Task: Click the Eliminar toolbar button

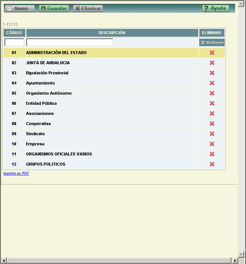Action: [x=88, y=8]
